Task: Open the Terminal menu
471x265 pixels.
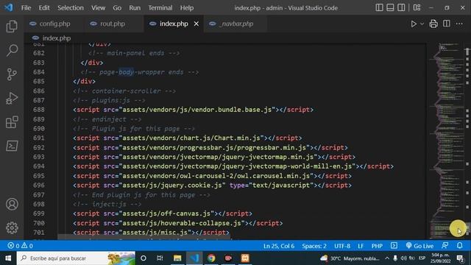Action: coord(160,8)
